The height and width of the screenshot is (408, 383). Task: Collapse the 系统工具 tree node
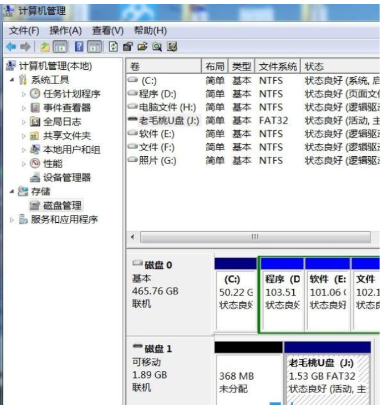click(x=13, y=80)
